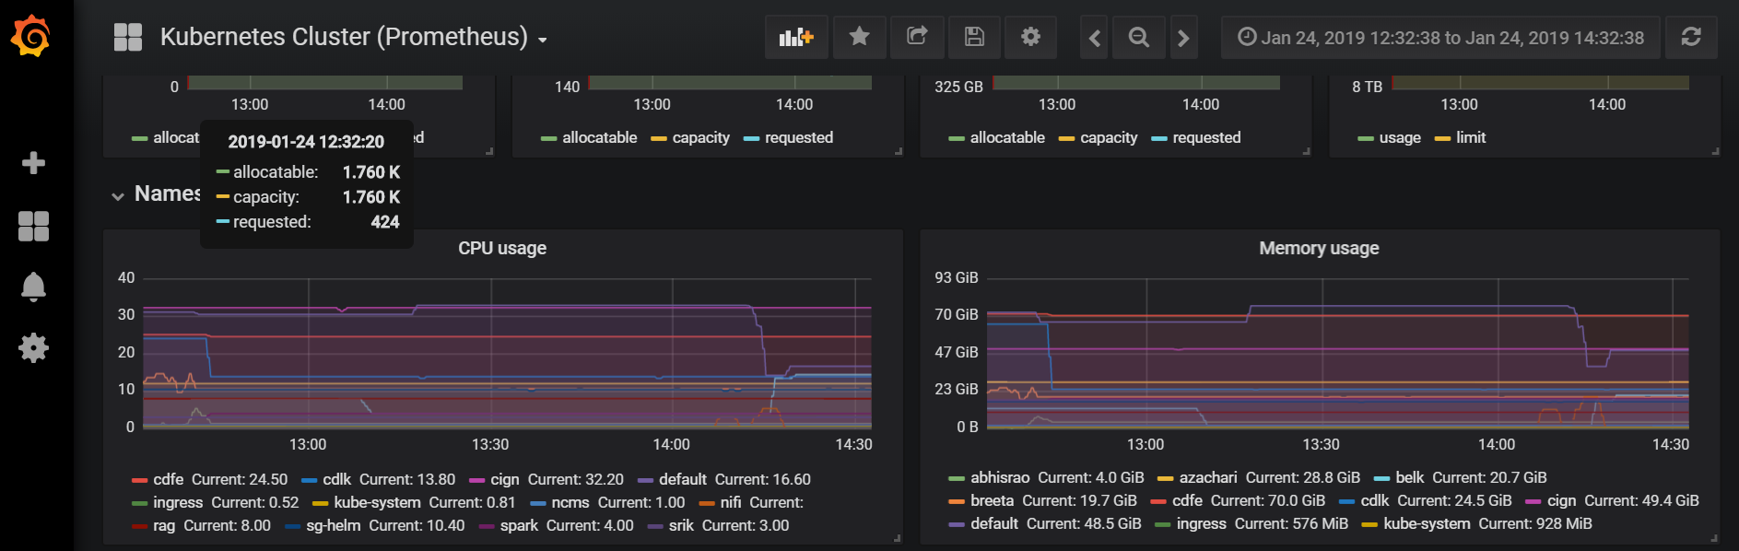Open the Grafana home logo

(x=31, y=36)
